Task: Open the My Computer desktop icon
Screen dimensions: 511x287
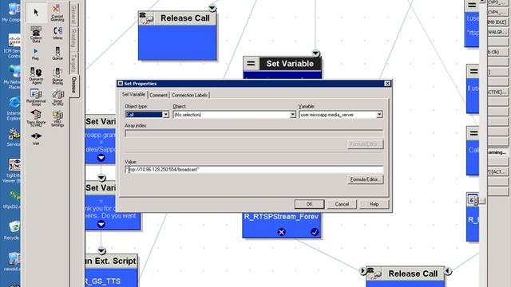Action: point(12,13)
